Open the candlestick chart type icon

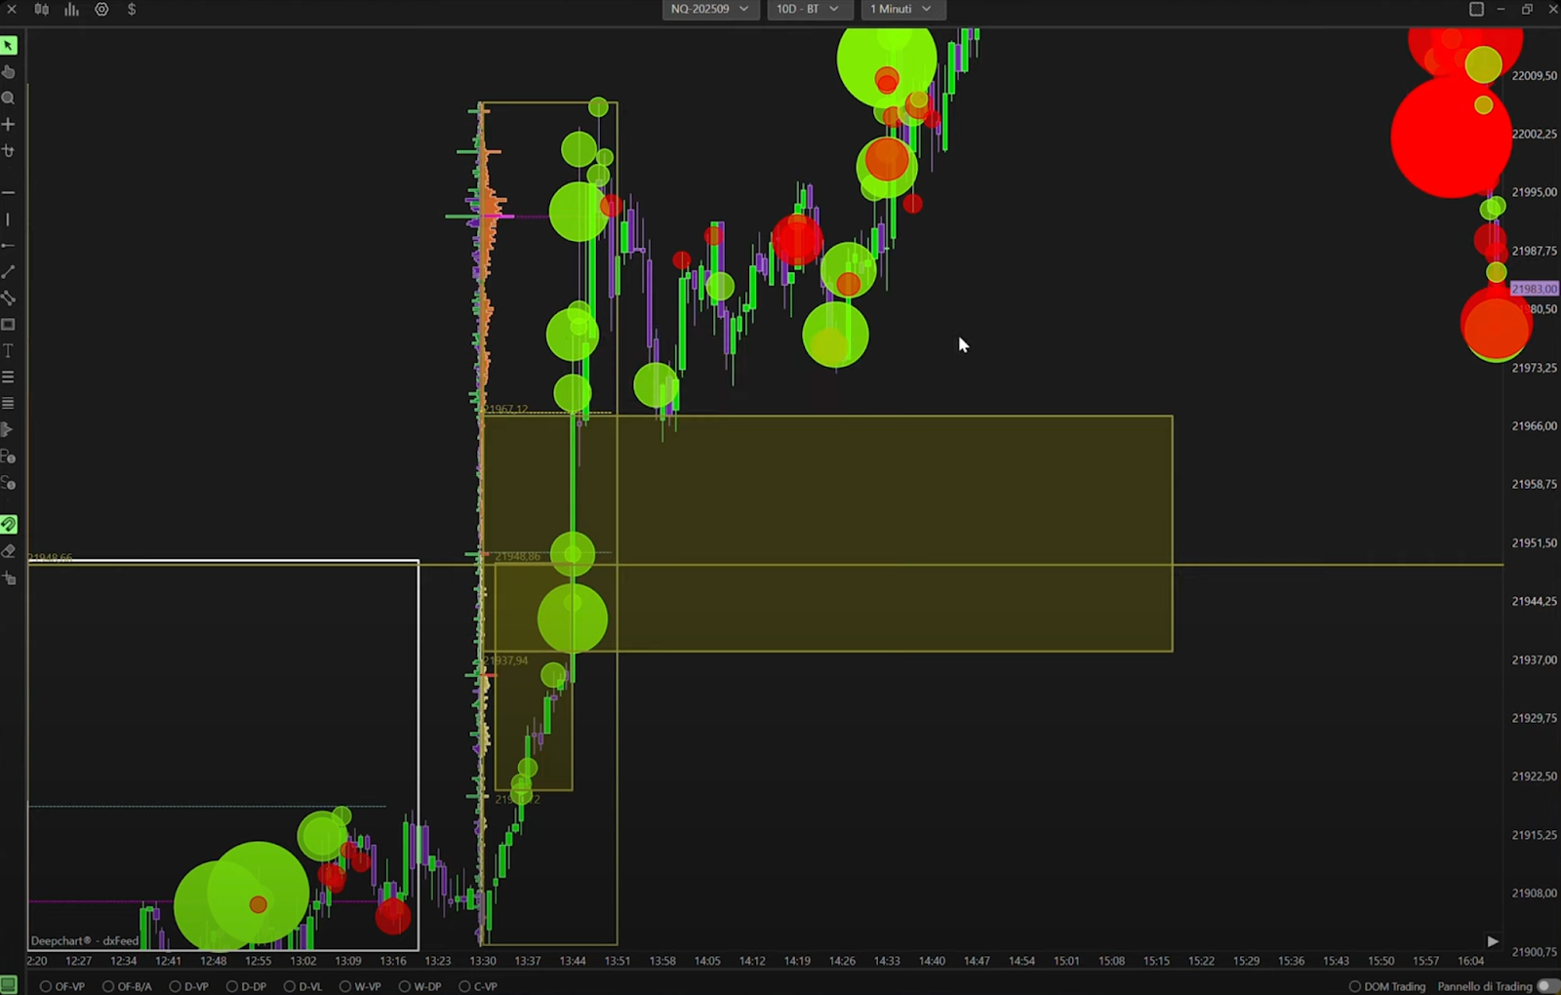(x=42, y=10)
